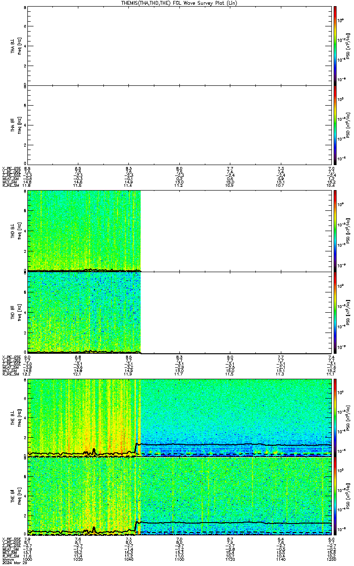Image resolution: width=354 pixels, height=566 pixels.
Task: Click the PSD color bar beside THA B⊥ panel
Action: [x=335, y=45]
